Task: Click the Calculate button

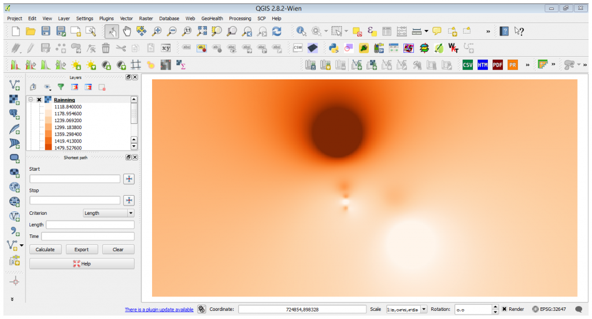Action: click(x=45, y=250)
